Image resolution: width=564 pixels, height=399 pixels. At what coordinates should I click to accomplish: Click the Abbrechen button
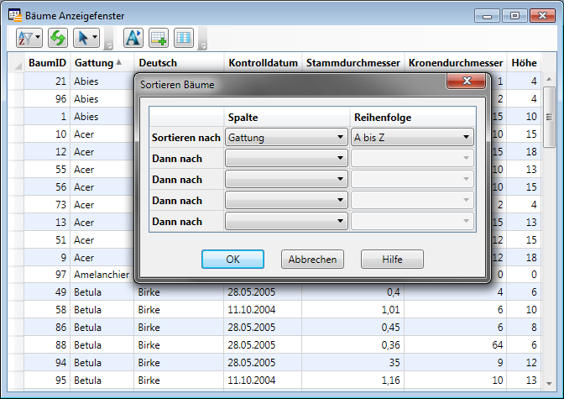click(312, 260)
